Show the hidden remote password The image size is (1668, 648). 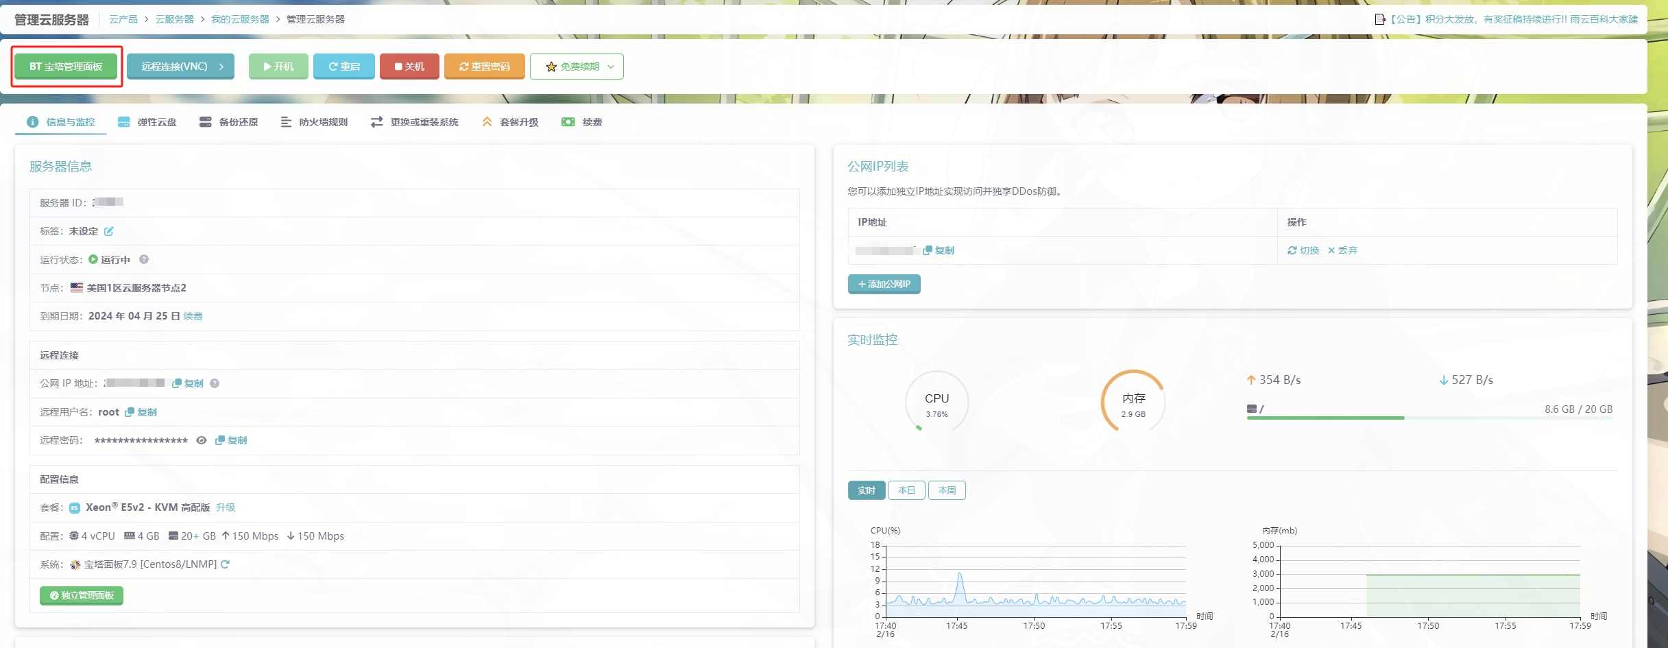click(202, 440)
